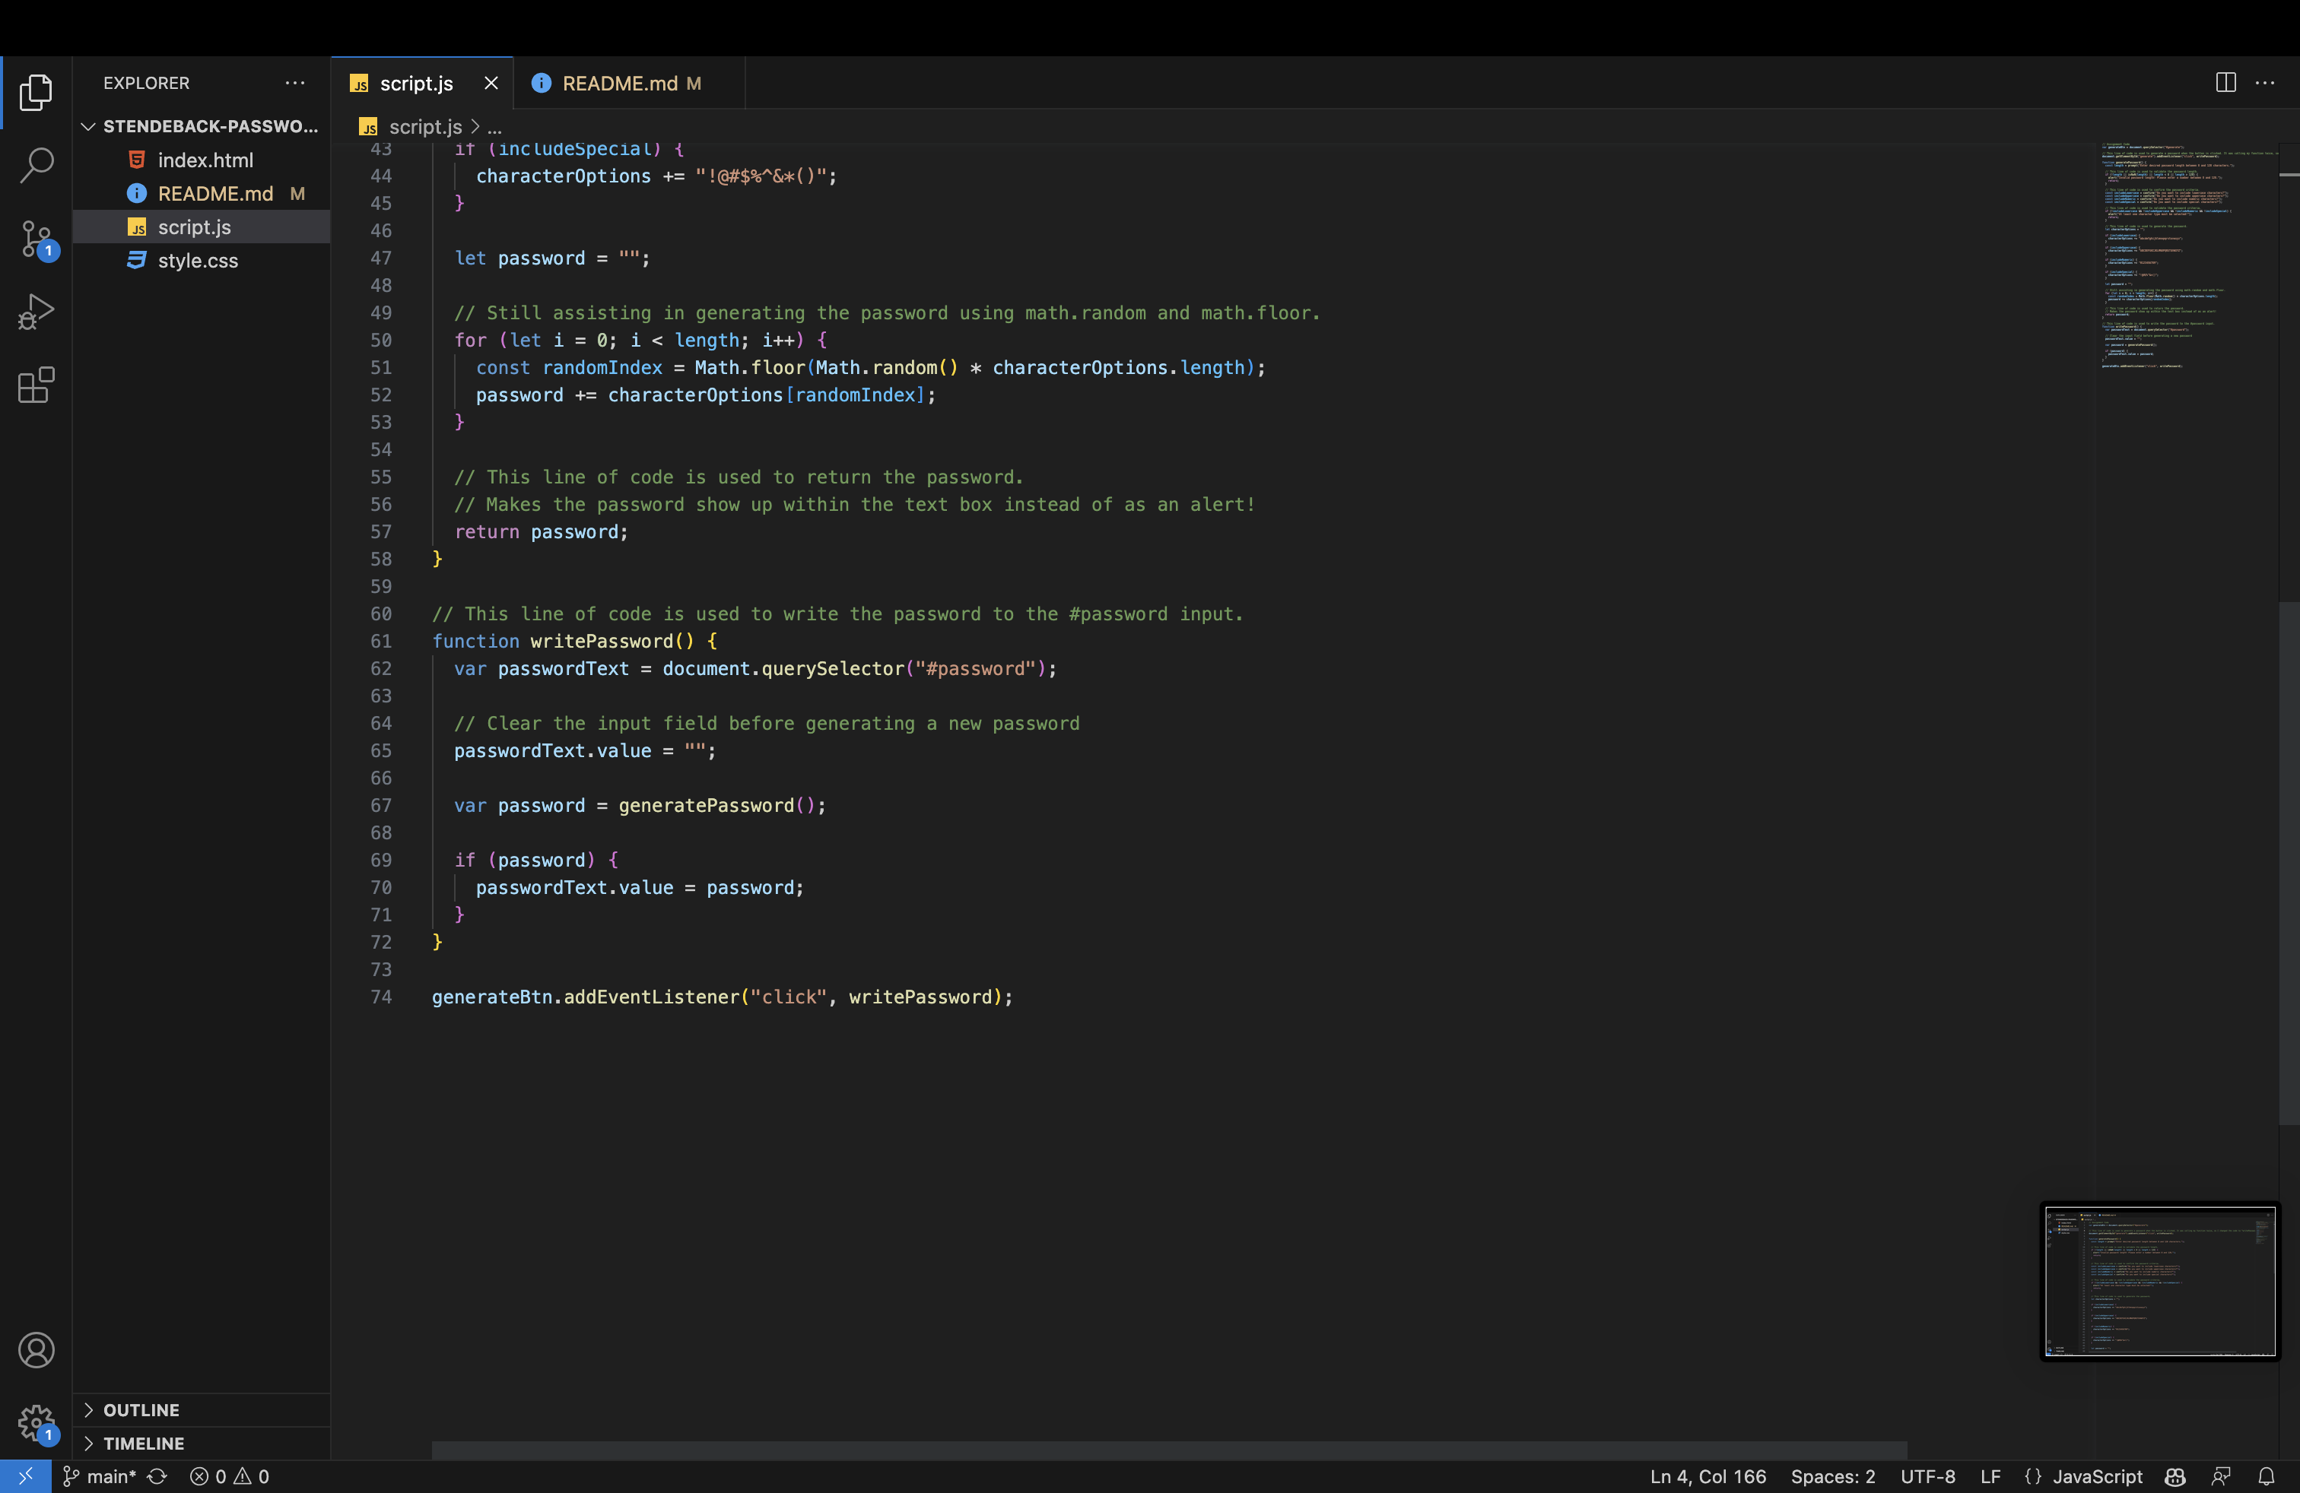Open the Accounts icon in the activity bar
2300x1493 pixels.
pyautogui.click(x=37, y=1349)
